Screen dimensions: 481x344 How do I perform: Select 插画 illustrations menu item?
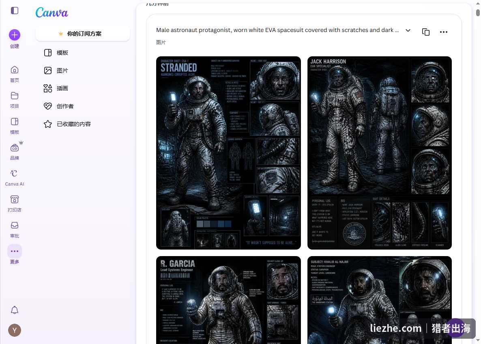(x=82, y=88)
